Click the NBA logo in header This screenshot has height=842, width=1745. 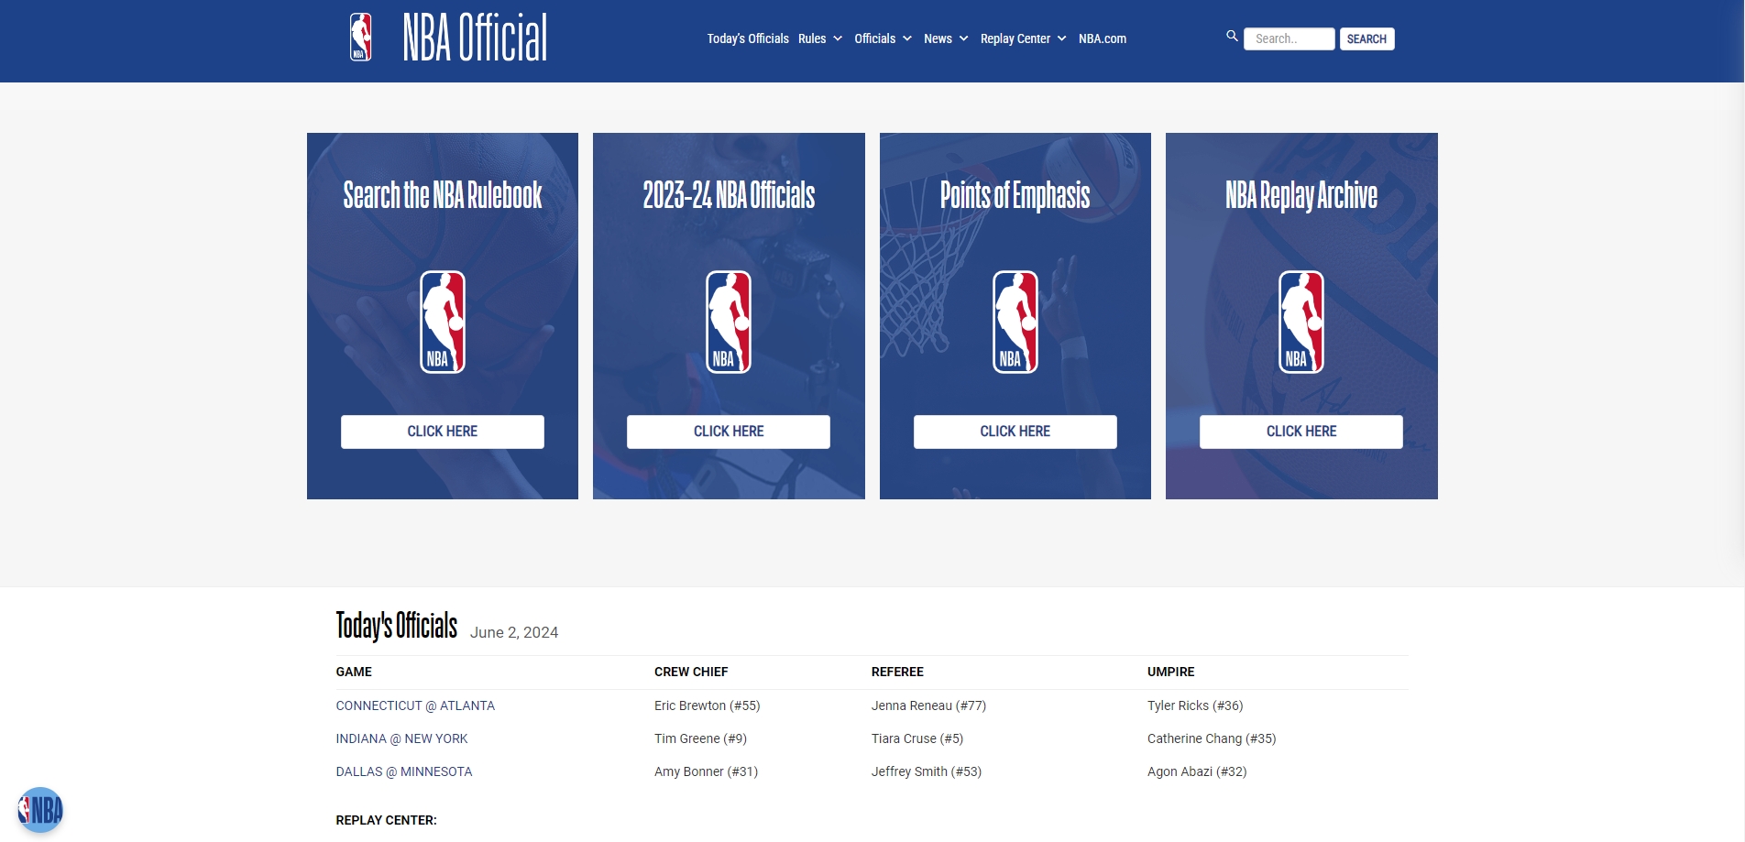(x=361, y=38)
